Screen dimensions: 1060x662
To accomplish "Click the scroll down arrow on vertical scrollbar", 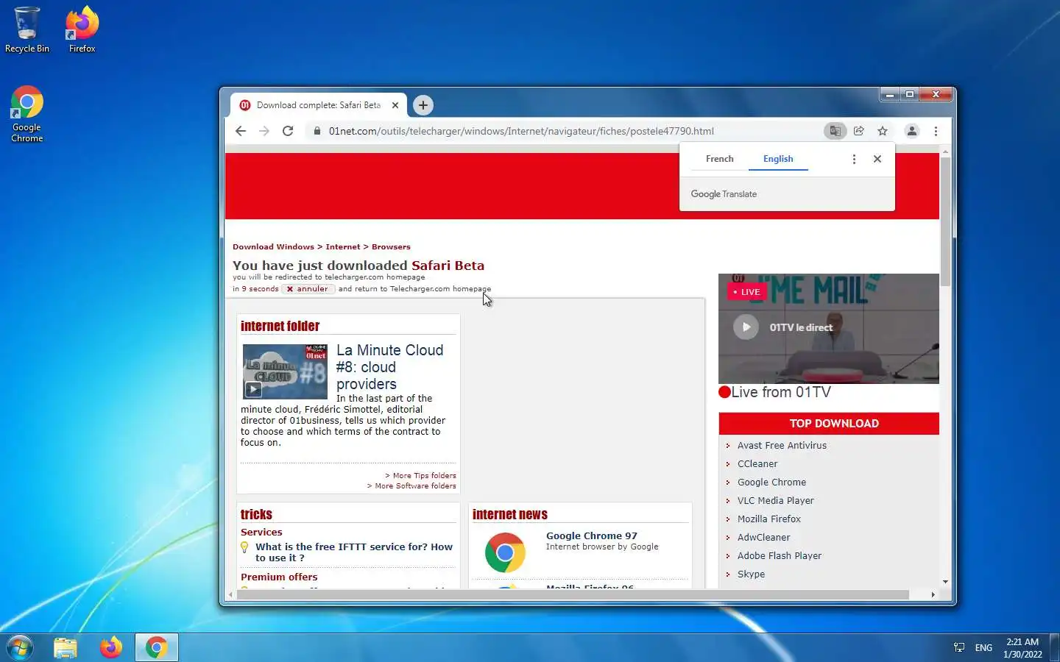I will [945, 582].
